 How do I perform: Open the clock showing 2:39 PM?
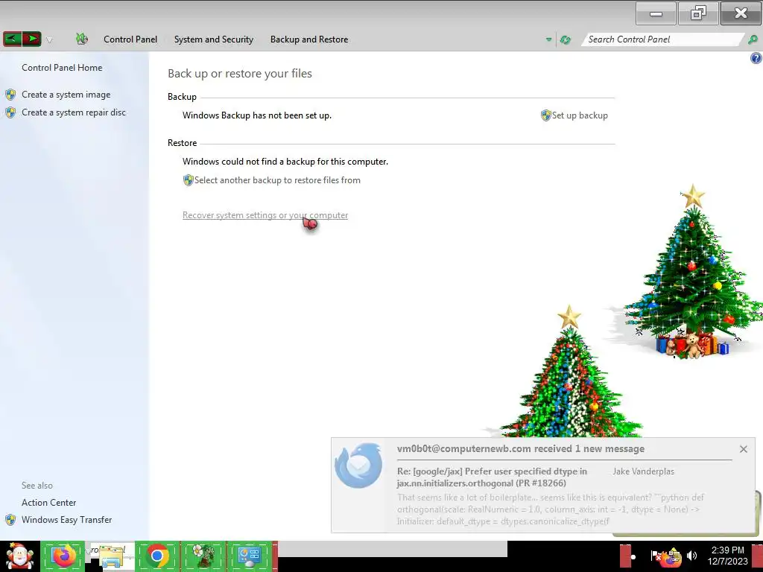(x=727, y=556)
